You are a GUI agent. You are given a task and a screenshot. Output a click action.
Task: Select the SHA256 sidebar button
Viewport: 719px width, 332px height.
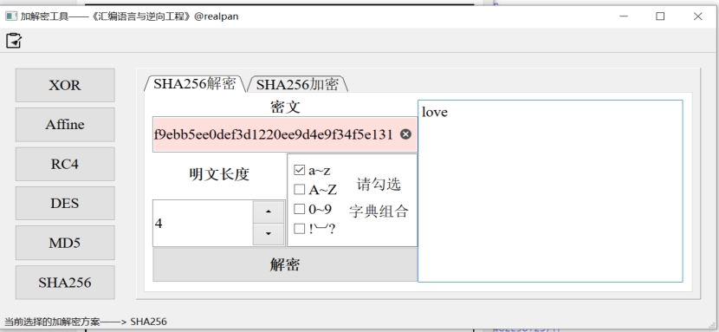65,283
